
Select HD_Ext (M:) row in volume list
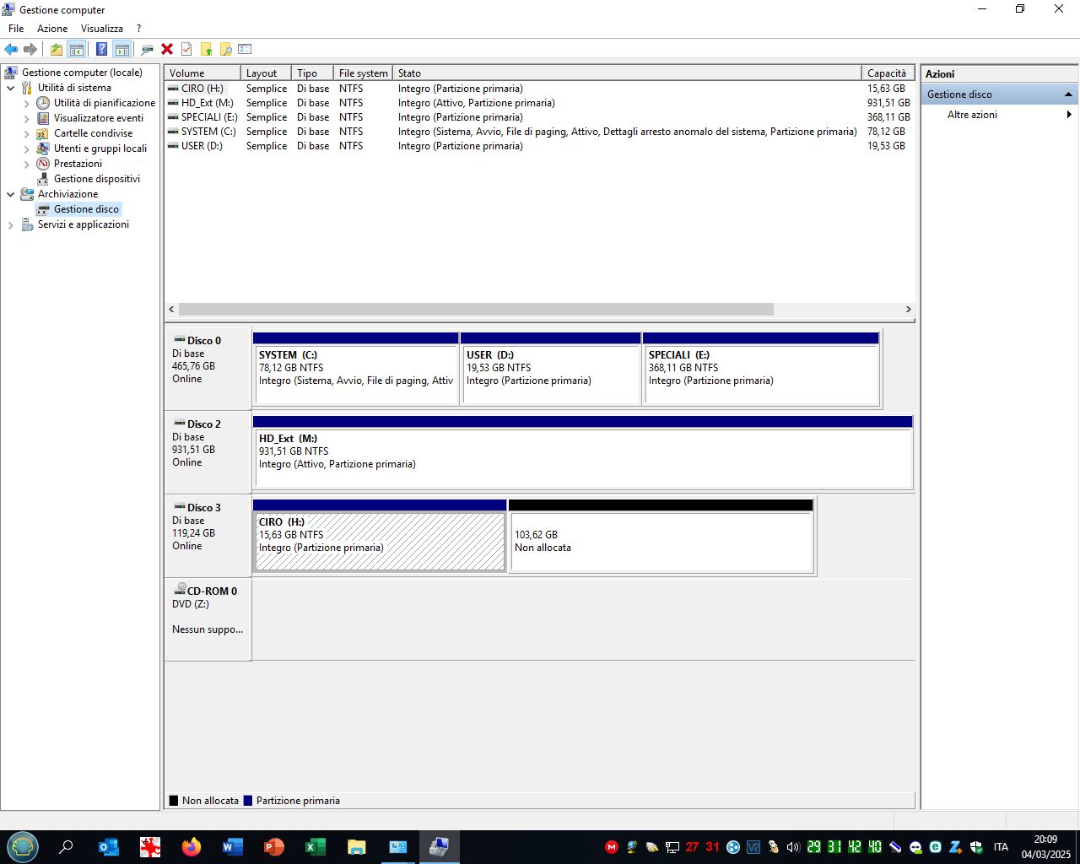coord(539,103)
